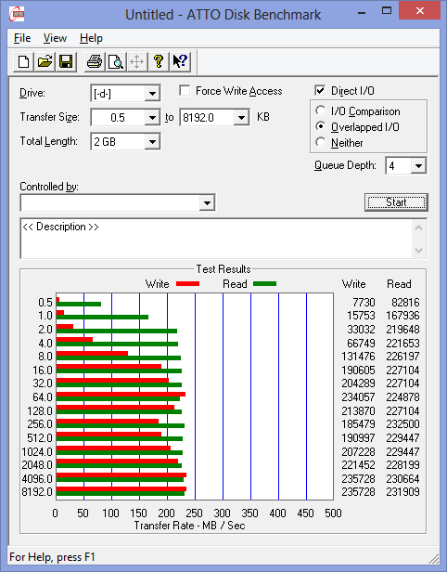The image size is (447, 572).
Task: Maximize the ATTO Disk Benchmark window
Action: 387,11
